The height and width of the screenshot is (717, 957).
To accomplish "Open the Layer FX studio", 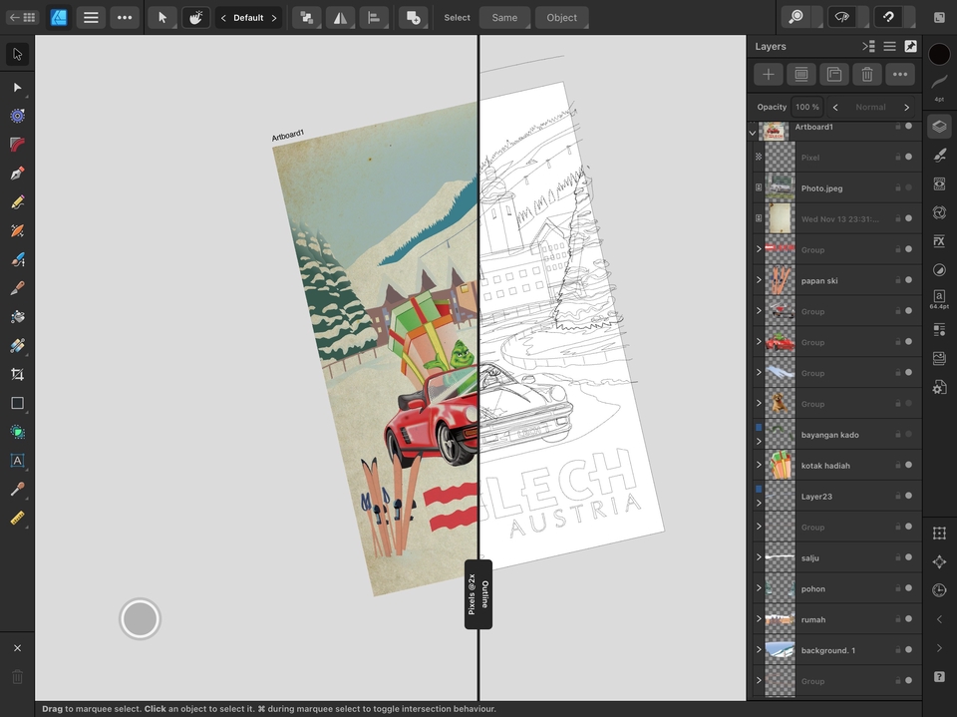I will pyautogui.click(x=939, y=241).
